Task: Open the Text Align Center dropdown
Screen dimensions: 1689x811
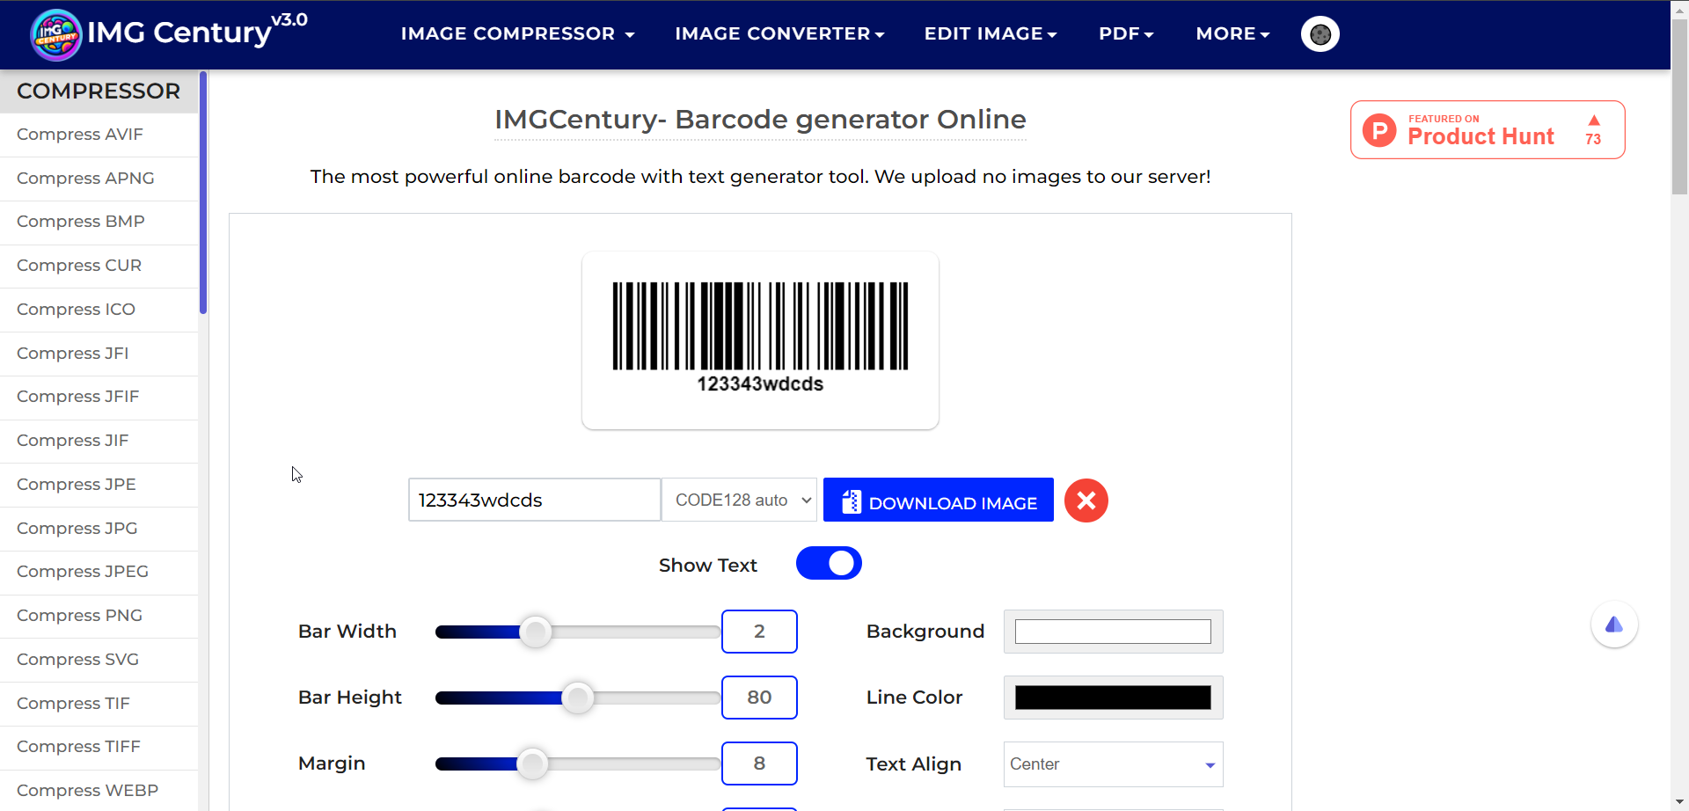Action: coord(1113,764)
